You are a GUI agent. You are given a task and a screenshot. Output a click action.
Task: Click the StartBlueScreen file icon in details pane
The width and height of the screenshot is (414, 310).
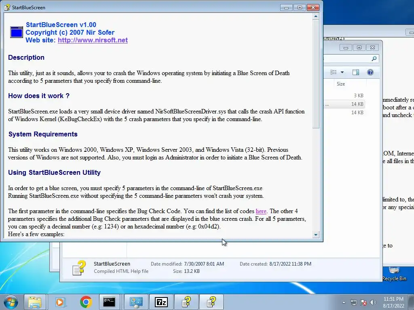point(79,268)
